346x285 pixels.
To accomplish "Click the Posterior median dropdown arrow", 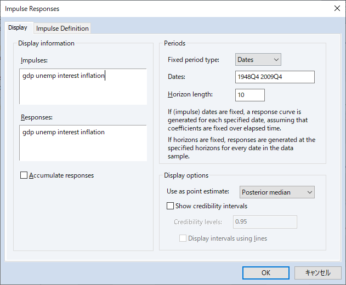I will [x=310, y=192].
